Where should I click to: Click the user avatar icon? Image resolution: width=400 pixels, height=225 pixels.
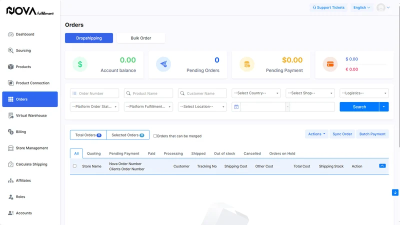pyautogui.click(x=381, y=7)
